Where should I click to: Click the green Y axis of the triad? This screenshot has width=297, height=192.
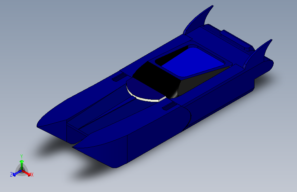pyautogui.click(x=22, y=165)
